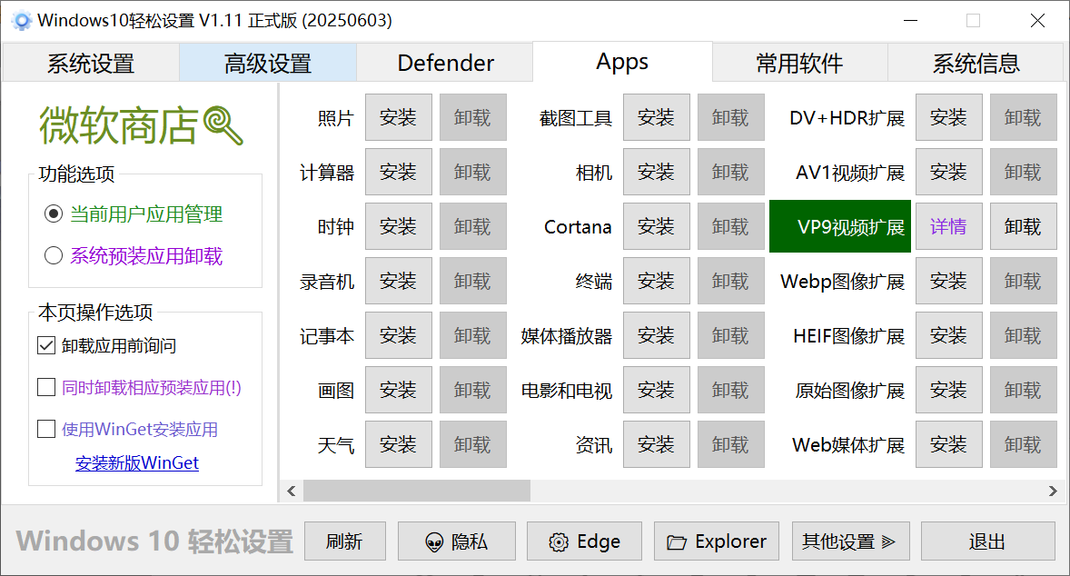Go to the 常用软件 tab

click(x=799, y=64)
